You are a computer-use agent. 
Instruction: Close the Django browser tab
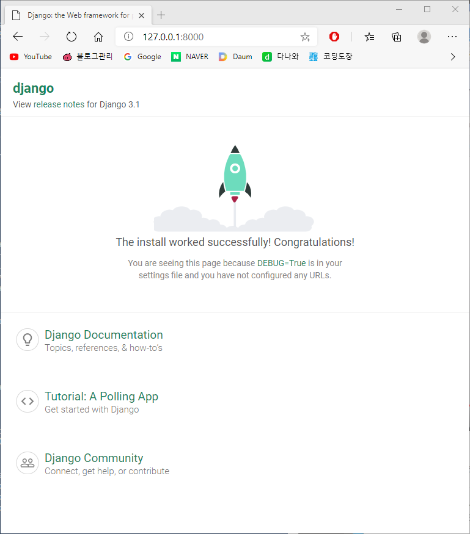point(142,15)
